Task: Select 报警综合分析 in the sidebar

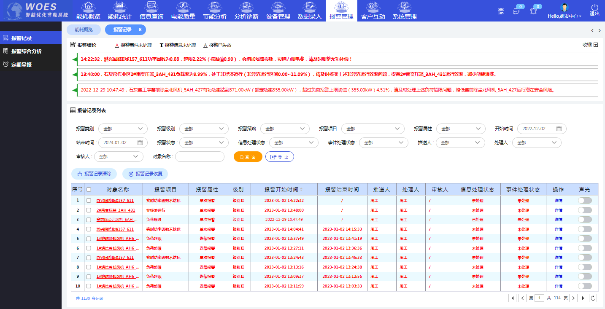Action: (x=27, y=51)
